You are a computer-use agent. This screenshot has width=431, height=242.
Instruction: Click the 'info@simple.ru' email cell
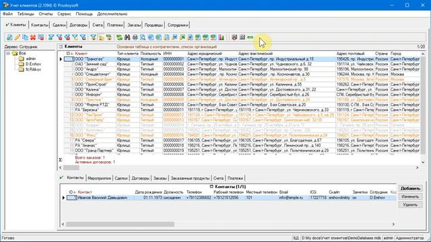point(294,198)
